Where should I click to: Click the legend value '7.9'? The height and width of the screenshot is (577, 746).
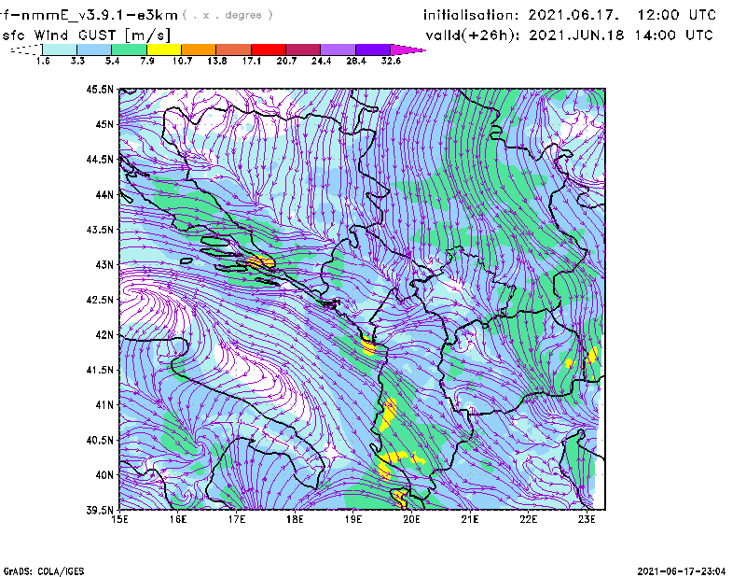pyautogui.click(x=147, y=61)
